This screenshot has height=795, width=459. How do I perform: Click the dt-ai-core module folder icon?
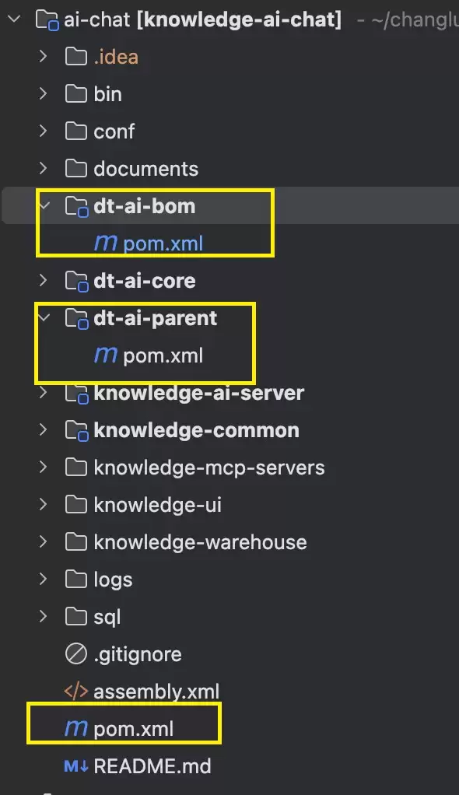point(77,282)
